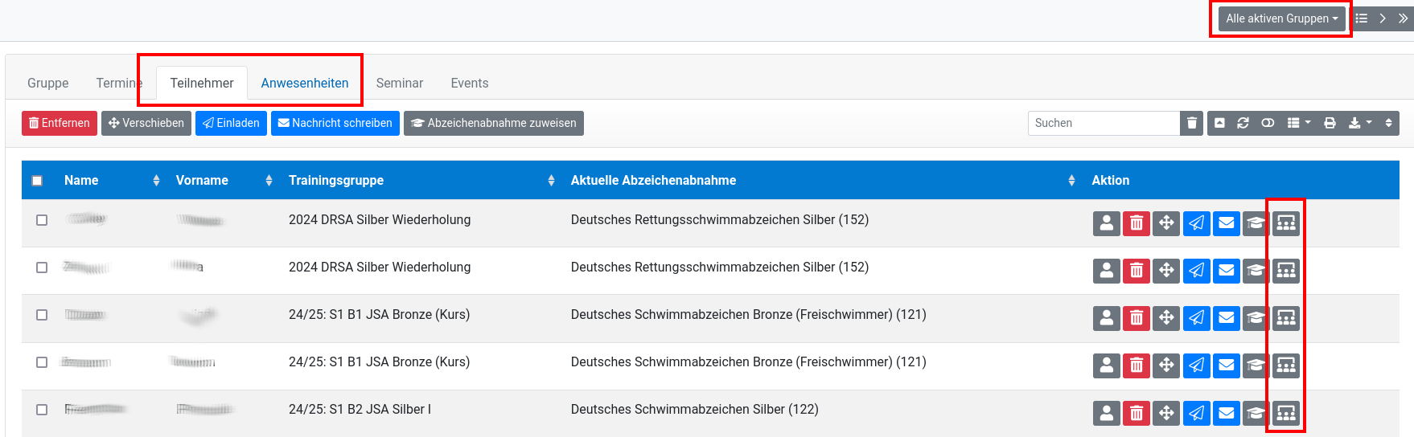
Task: Open the Seminar tab
Action: (400, 83)
